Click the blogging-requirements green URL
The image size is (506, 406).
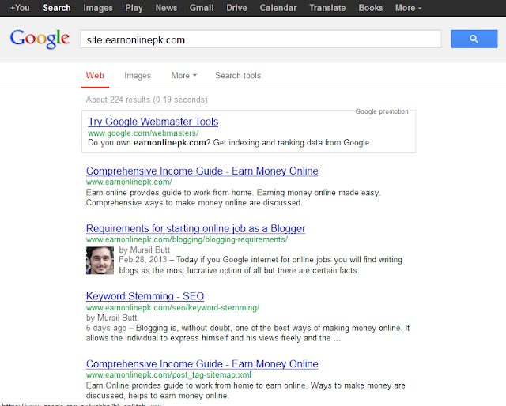click(x=187, y=239)
